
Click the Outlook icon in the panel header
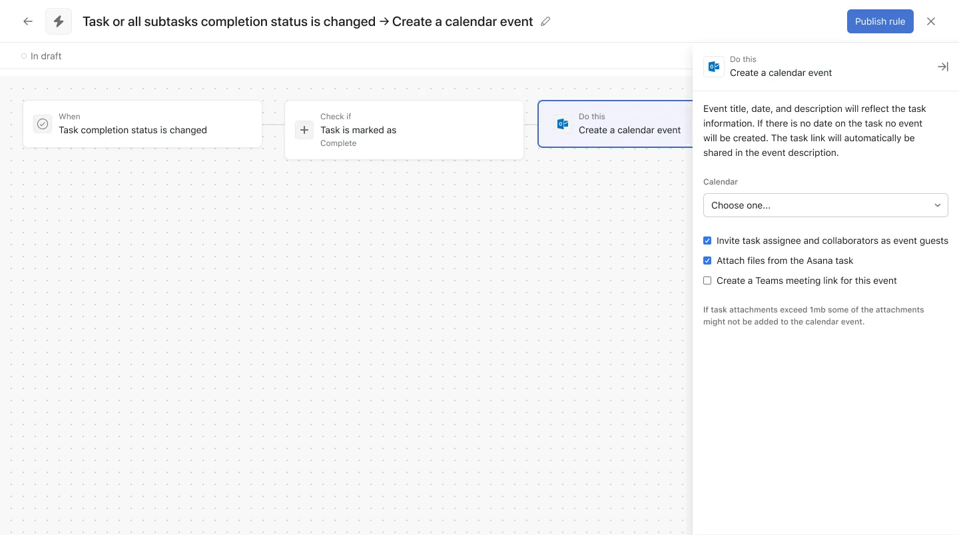714,66
